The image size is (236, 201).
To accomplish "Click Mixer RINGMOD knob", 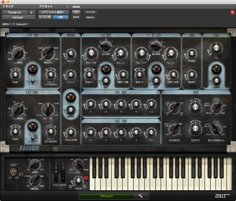I will (71, 132).
